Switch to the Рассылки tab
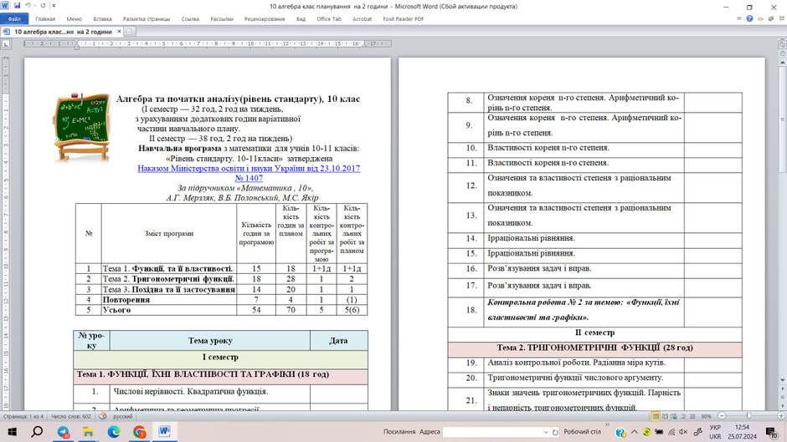This screenshot has width=787, height=442. coord(222,19)
